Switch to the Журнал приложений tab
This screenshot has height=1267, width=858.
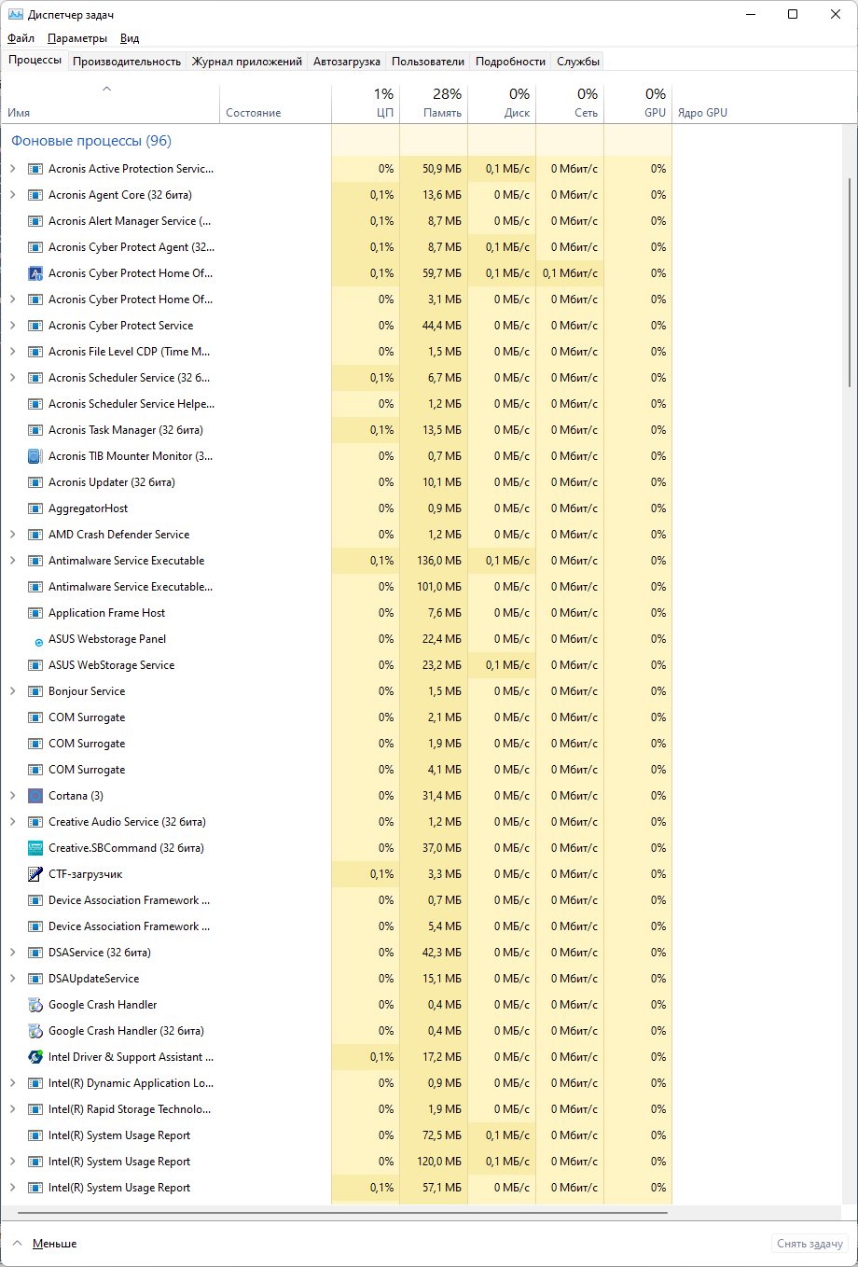[x=247, y=62]
